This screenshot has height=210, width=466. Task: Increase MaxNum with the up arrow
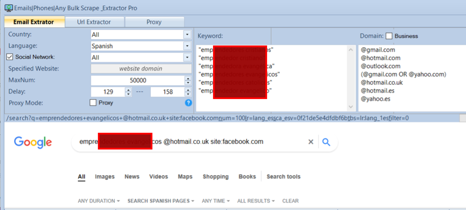pos(188,78)
